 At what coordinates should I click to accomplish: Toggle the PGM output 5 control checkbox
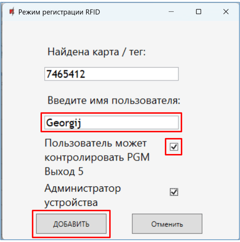pos(174,147)
